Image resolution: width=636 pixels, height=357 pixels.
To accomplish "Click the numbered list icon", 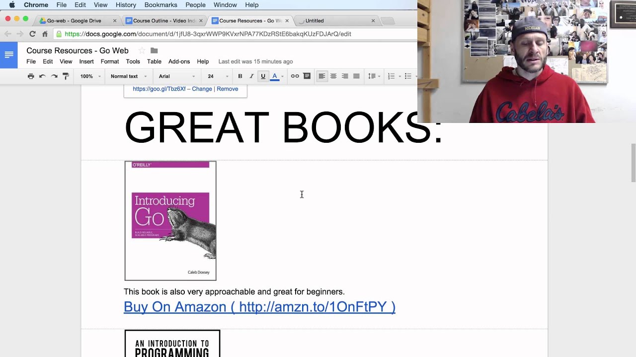I will tap(392, 76).
